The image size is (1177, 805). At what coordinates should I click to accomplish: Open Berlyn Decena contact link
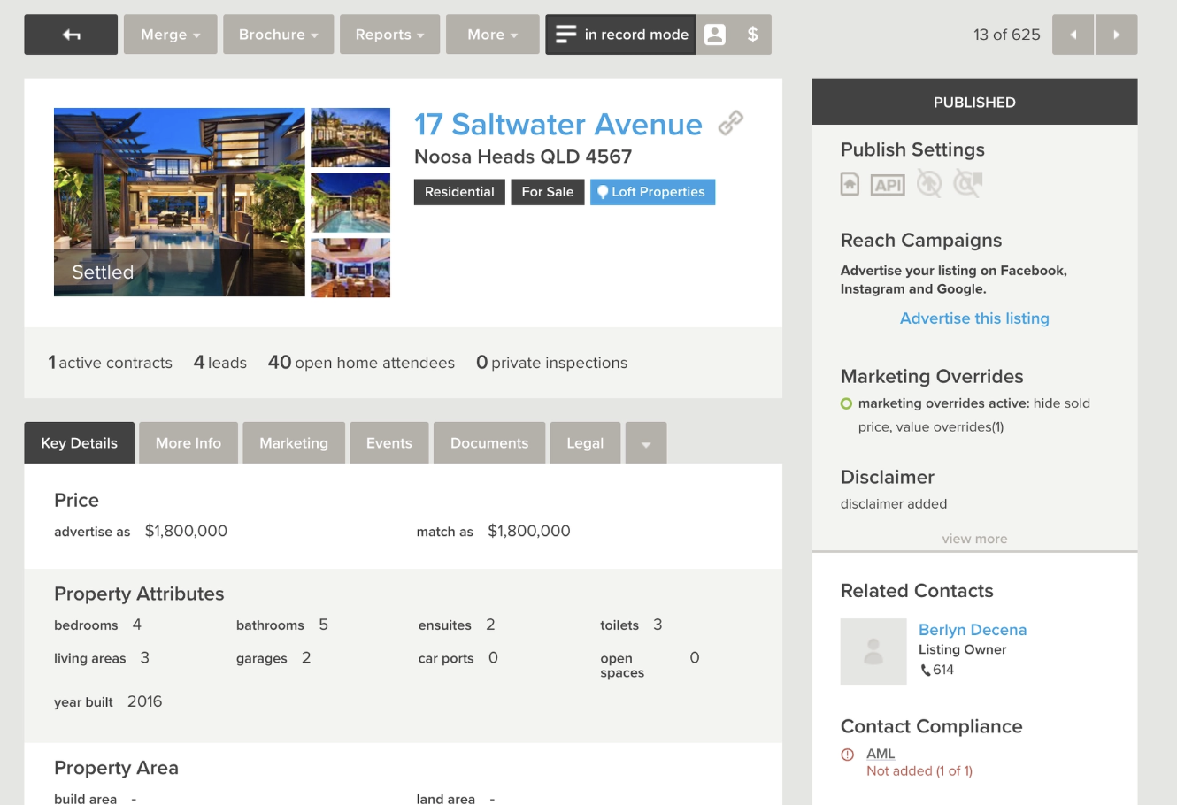pos(973,630)
